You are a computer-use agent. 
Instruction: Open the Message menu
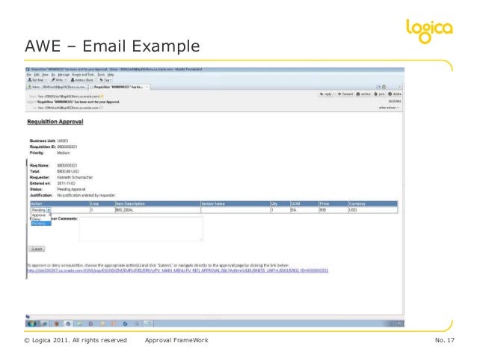64,75
